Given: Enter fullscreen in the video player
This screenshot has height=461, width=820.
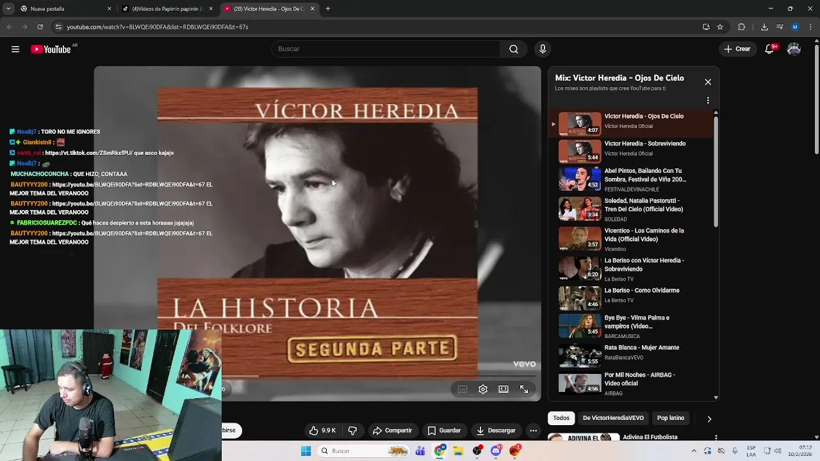Looking at the screenshot, I should tap(524, 389).
